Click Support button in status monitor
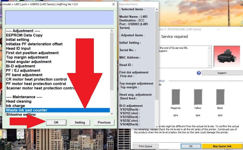The width and height of the screenshot is (243, 150). click(222, 73)
